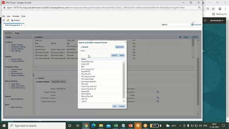This screenshot has height=129, width=229.
Task: Open Batch Definition link in Tasks pane
Action: click(17, 107)
